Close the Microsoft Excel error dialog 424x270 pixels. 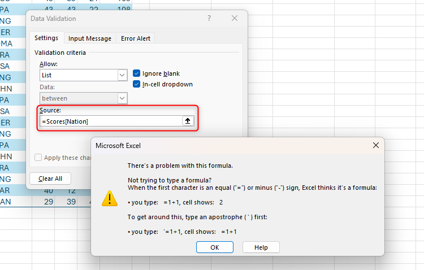(x=375, y=146)
